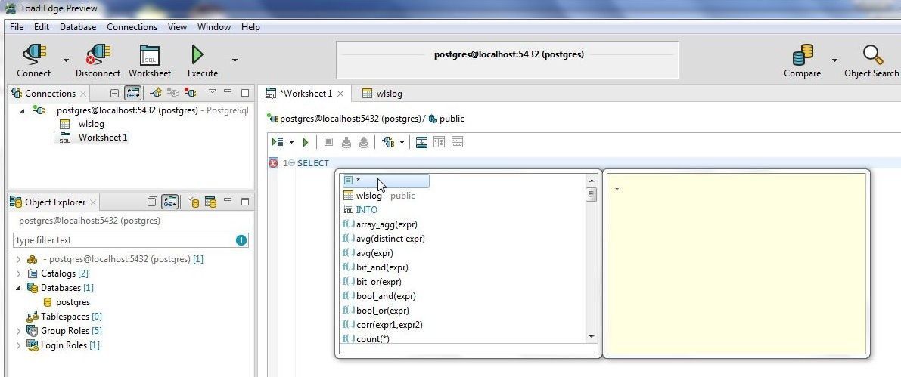The image size is (901, 377).
Task: Close the Worksheet 1 editor tab
Action: [x=340, y=94]
